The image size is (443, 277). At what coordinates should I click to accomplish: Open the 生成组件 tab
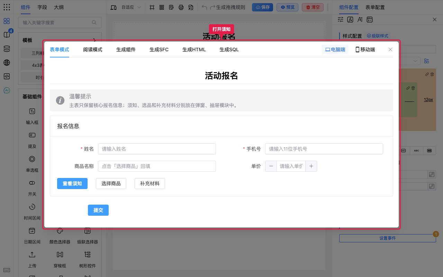[126, 50]
